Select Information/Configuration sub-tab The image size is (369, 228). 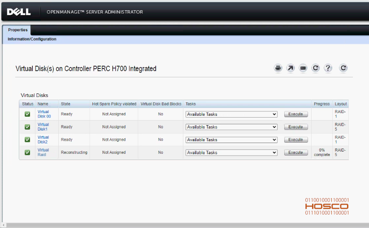pos(32,39)
